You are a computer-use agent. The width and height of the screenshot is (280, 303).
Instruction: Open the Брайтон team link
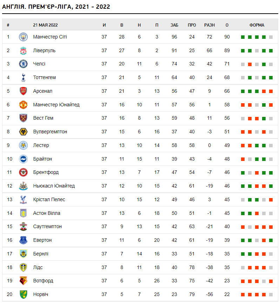tap(42, 159)
